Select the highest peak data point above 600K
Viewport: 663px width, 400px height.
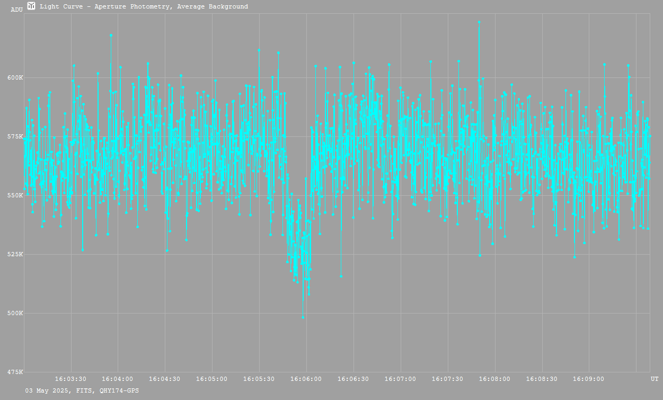pos(479,22)
